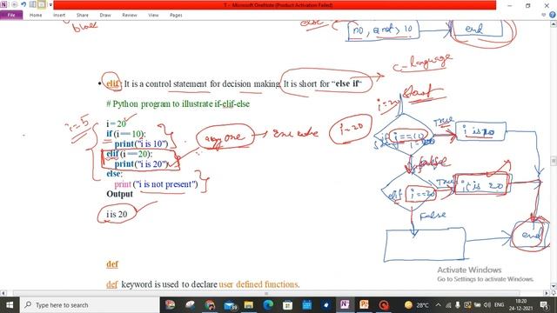Screen dimensions: 557x313
Task: Click the OneNote taskbar icon
Action: coord(345,305)
